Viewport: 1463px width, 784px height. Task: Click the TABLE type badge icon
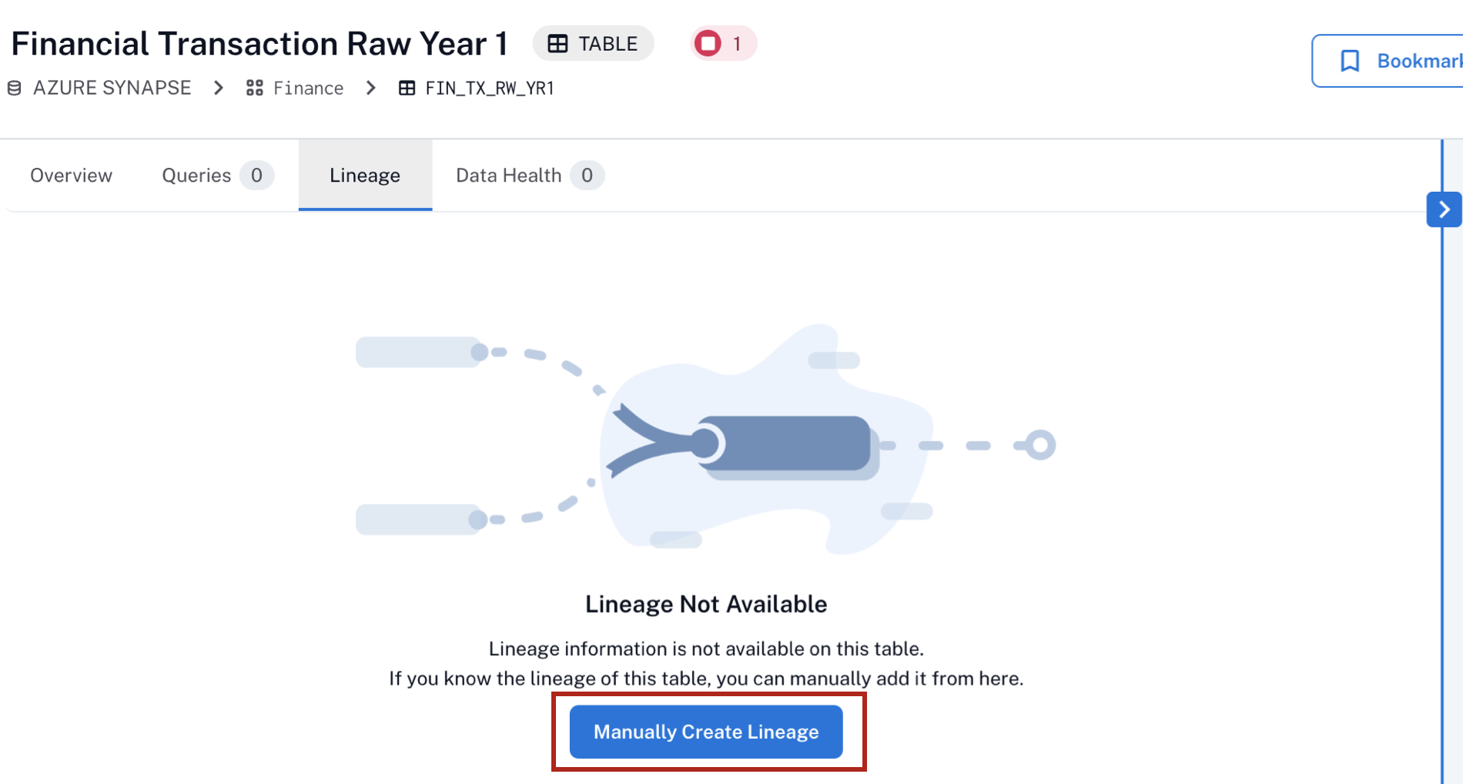click(557, 44)
